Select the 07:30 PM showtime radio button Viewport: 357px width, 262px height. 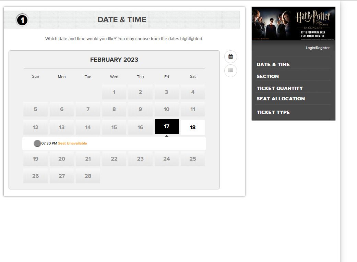37,144
